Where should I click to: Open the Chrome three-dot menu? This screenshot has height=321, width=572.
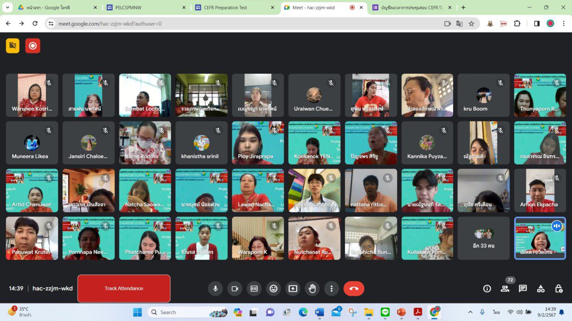tap(563, 23)
